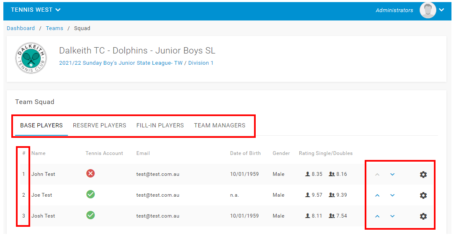This screenshot has width=459, height=251.
Task: Click the Tennis Account column header
Action: (x=104, y=153)
